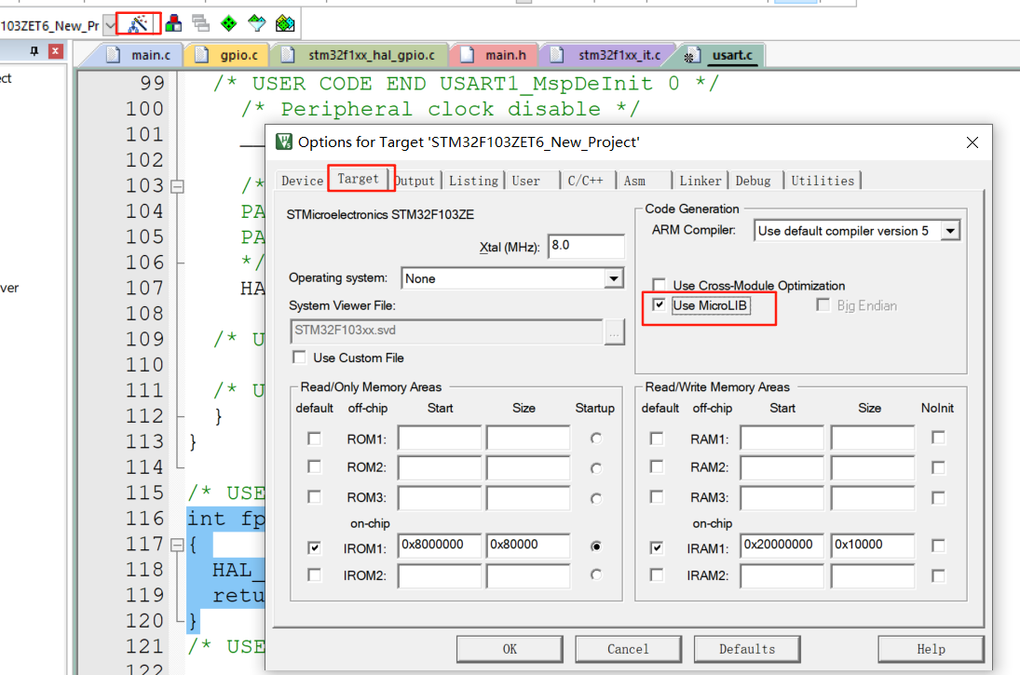
Task: Enable Use Cross-Module Optimization
Action: point(659,286)
